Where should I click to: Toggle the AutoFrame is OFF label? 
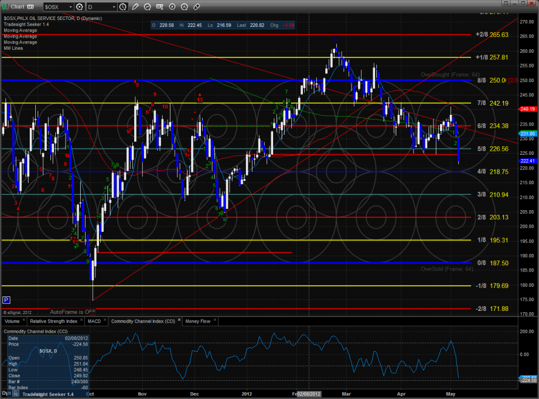(x=73, y=310)
